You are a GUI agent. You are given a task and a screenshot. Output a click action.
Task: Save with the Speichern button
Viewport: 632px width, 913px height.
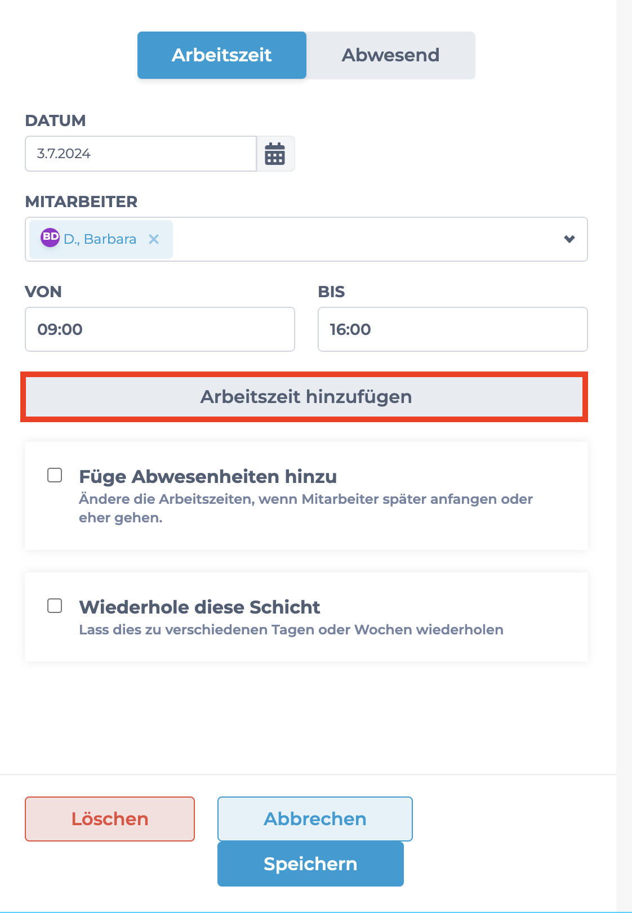pyautogui.click(x=310, y=864)
